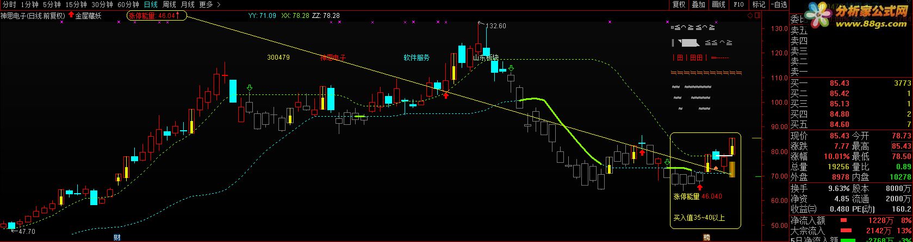Click the 标记 mark button
This screenshot has height=242, width=913.
pyautogui.click(x=758, y=4)
